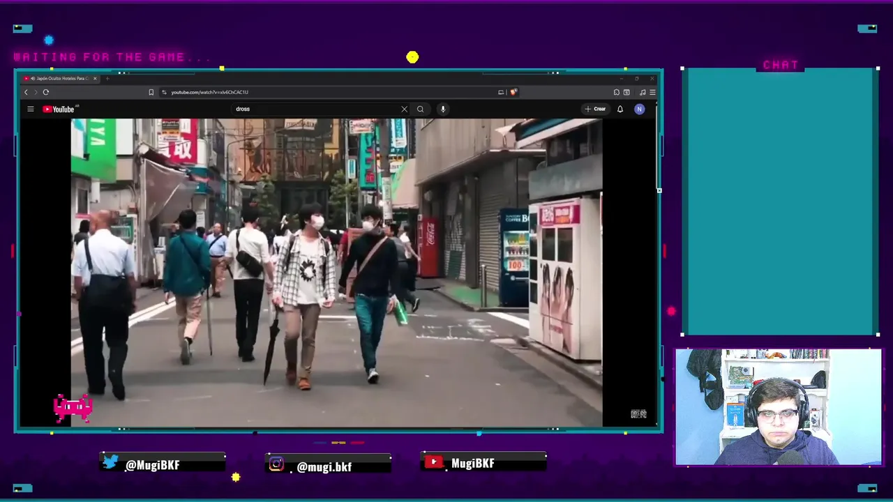Open the YouTube guide hamburger menu

click(31, 109)
